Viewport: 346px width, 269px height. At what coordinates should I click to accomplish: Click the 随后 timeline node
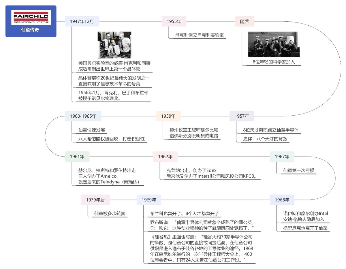245,21
